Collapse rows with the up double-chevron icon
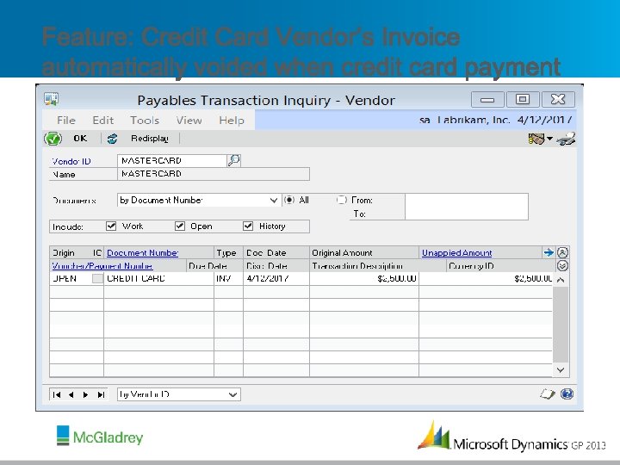Viewport: 620px width, 465px height. [x=562, y=252]
